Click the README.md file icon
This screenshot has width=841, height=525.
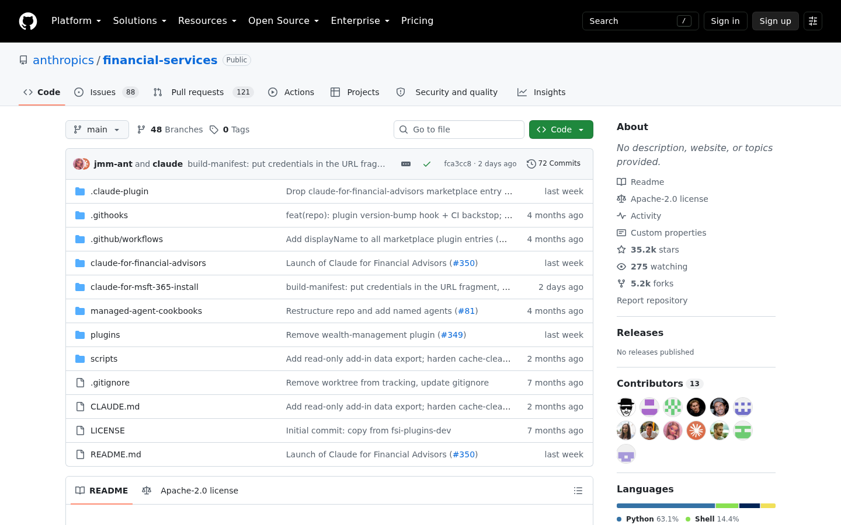[80, 454]
